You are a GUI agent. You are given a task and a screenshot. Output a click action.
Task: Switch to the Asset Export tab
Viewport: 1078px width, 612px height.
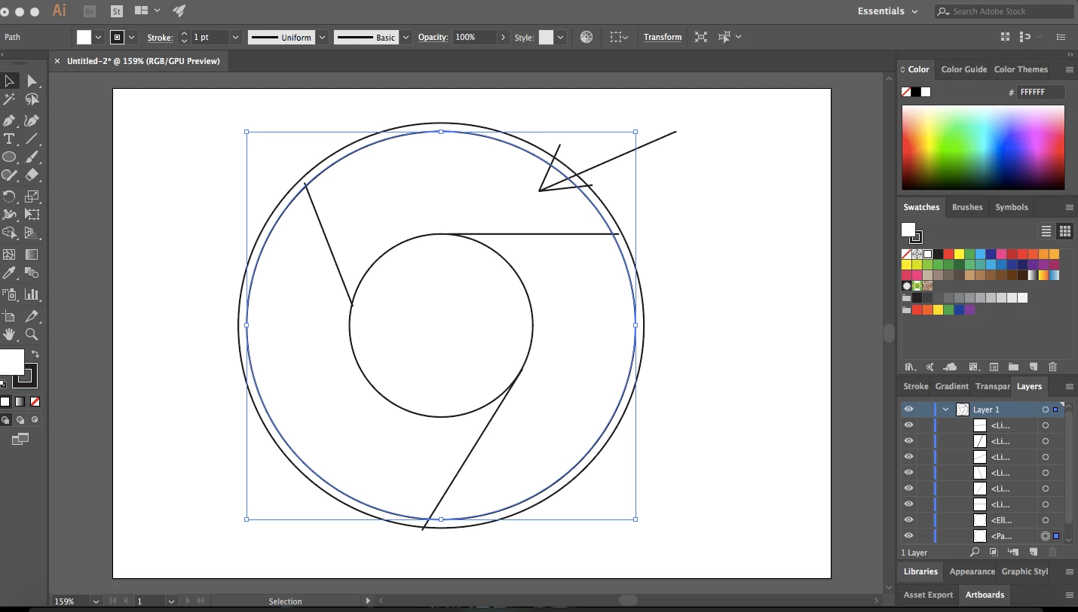click(928, 595)
